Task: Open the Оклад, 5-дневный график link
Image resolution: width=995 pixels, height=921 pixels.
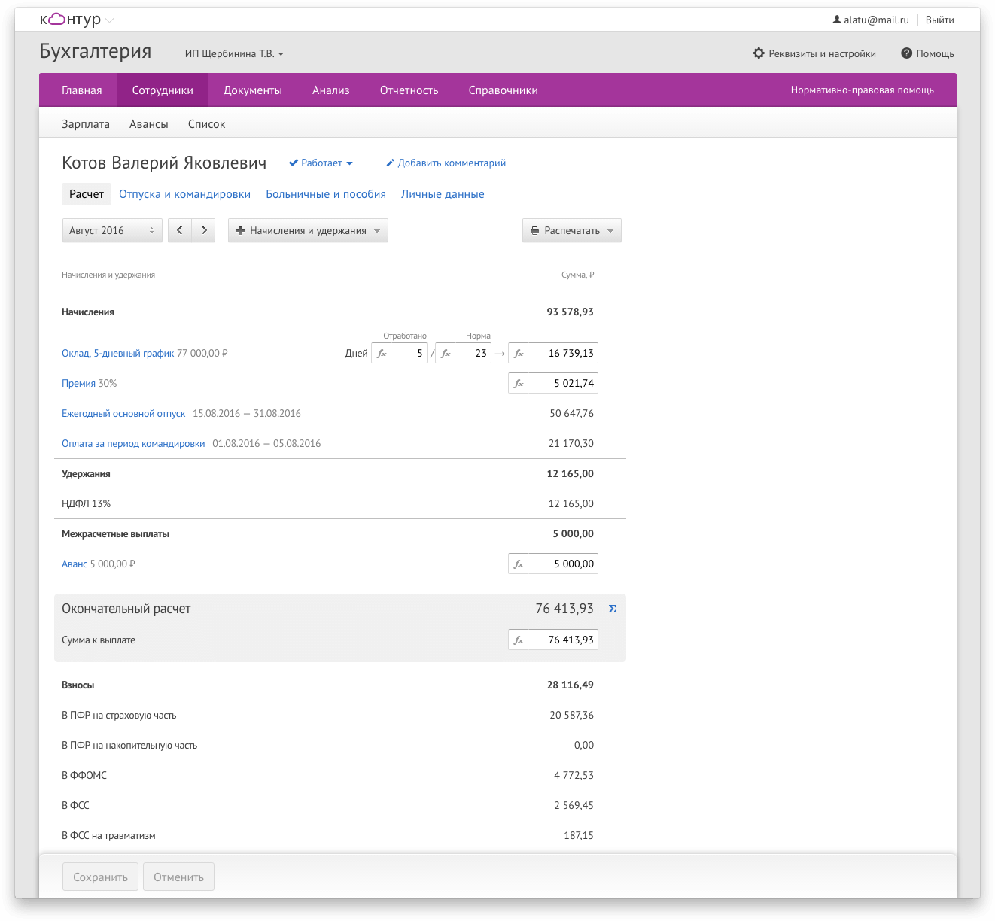Action: pos(118,353)
